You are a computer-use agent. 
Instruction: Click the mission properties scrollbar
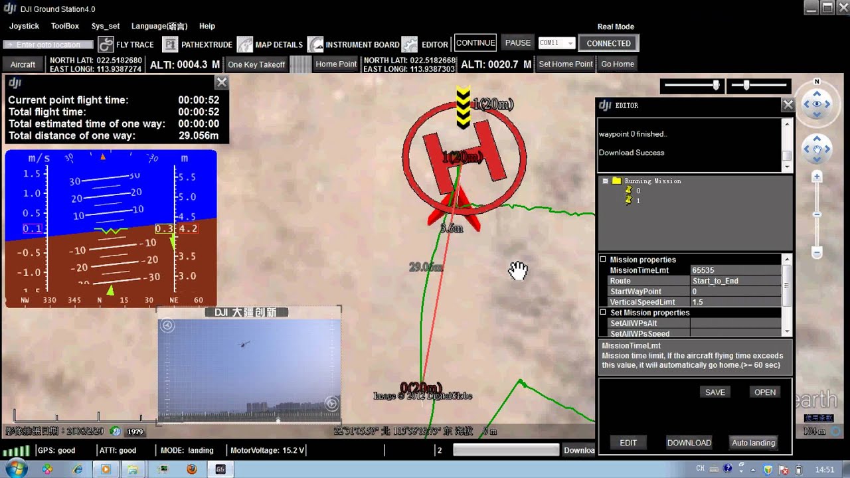tap(787, 295)
